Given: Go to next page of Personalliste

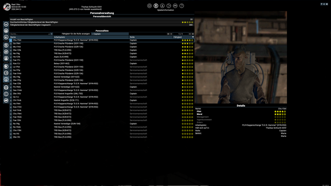Looking at the screenshot, I should (190, 34).
